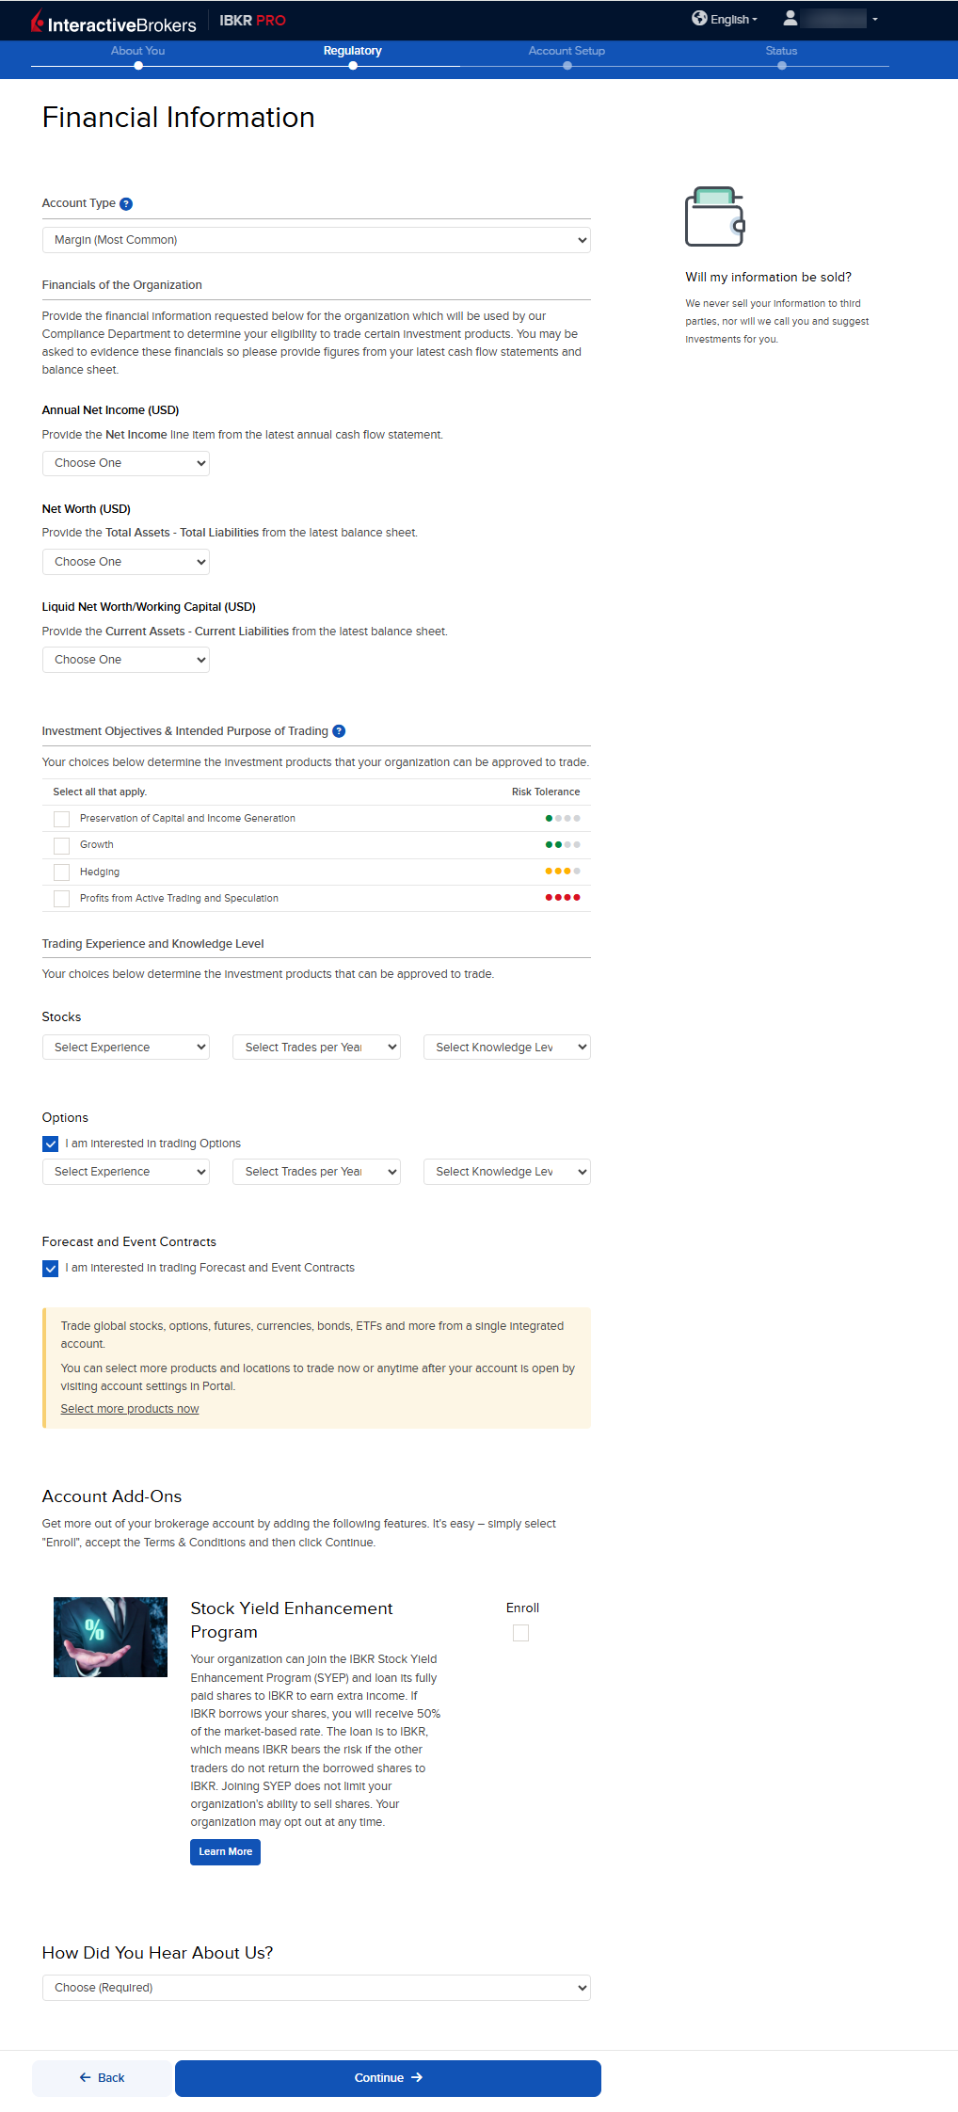Switch to the Account Setup step
The height and width of the screenshot is (2112, 958).
point(567,52)
